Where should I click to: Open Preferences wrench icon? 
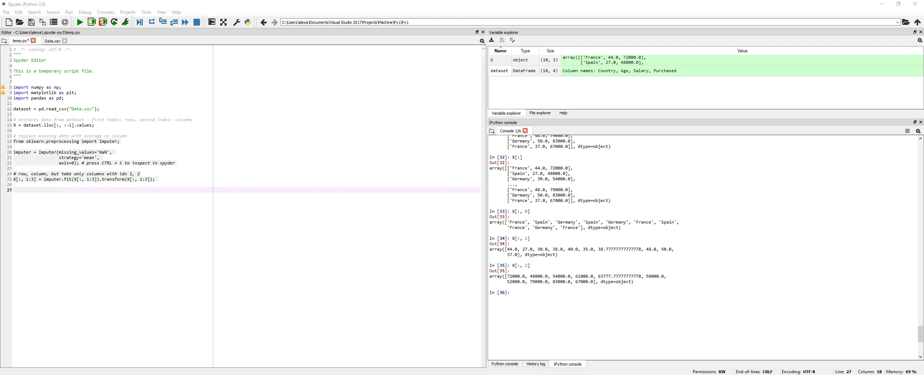[237, 22]
